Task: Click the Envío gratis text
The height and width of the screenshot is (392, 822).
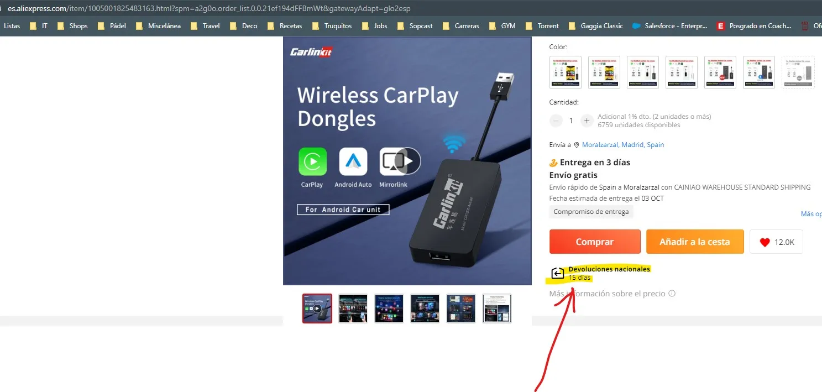Action: (573, 175)
